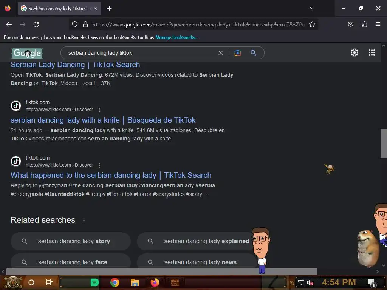Click the vertical scrollbar up arrow
This screenshot has width=387, height=290.
coord(384,46)
